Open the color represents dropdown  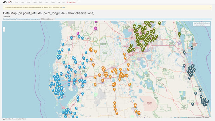click(x=48, y=19)
